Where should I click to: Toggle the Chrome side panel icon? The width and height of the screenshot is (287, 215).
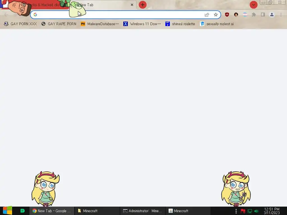point(263,15)
